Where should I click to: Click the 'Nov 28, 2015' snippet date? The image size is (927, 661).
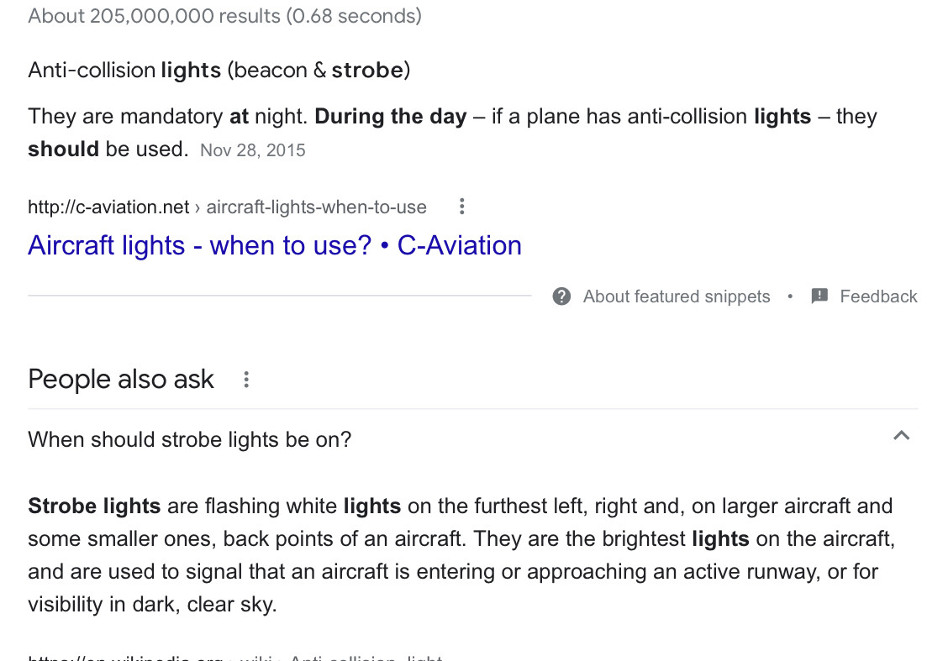(253, 150)
